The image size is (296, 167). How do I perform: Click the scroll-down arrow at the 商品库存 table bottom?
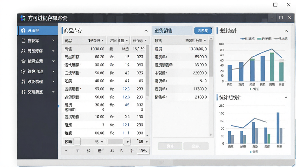147,135
